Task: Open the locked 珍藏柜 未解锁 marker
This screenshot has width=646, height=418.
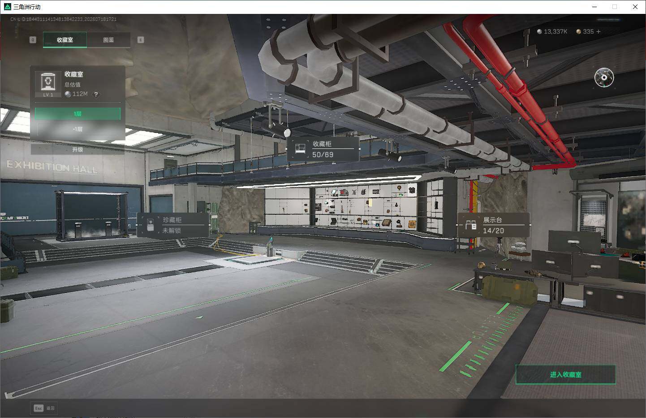Action: tap(173, 225)
